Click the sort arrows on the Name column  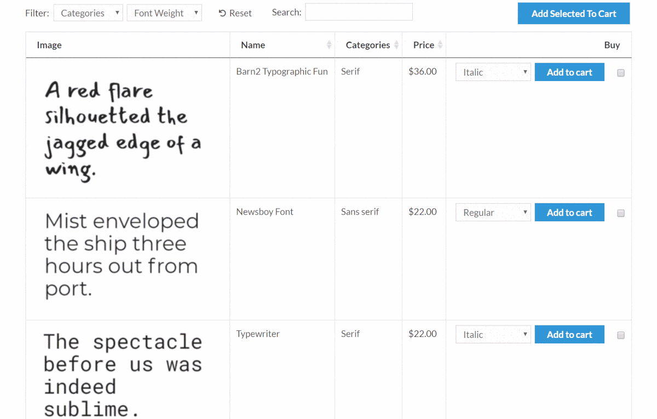click(328, 44)
